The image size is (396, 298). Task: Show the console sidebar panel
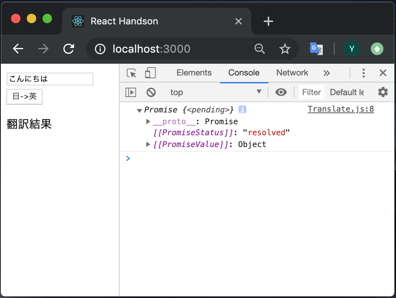[x=131, y=92]
